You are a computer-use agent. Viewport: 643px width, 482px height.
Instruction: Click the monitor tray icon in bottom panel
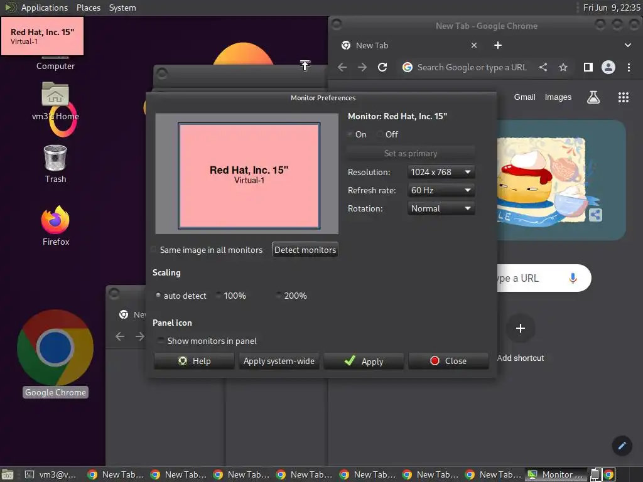pos(595,474)
